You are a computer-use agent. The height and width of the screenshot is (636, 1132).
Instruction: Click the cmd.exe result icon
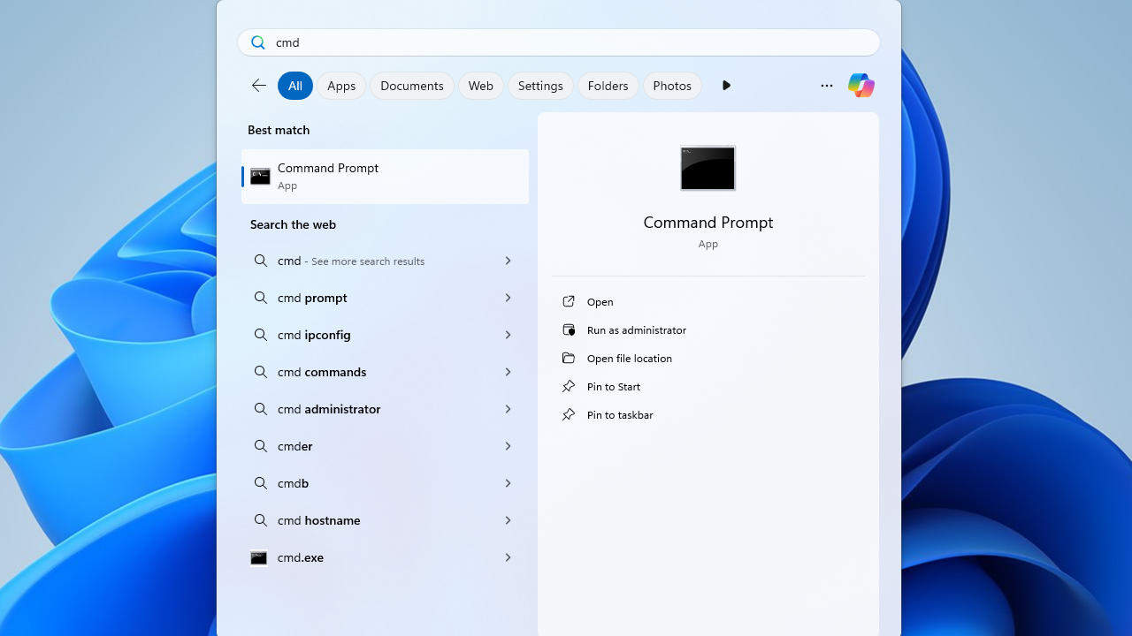259,557
